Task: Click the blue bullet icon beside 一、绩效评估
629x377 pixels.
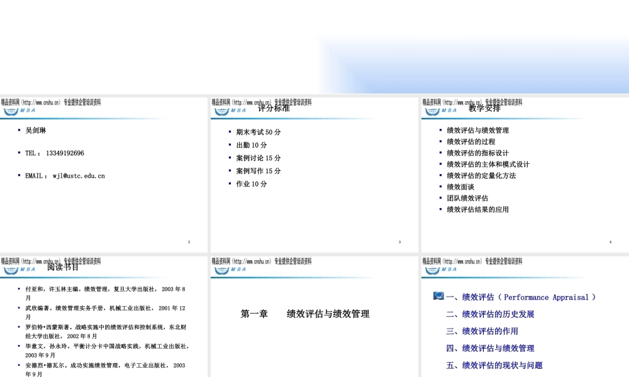Action: point(438,296)
